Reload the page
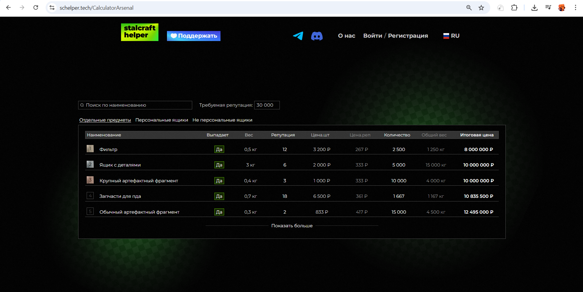Viewport: 583px width, 292px height. [x=36, y=8]
